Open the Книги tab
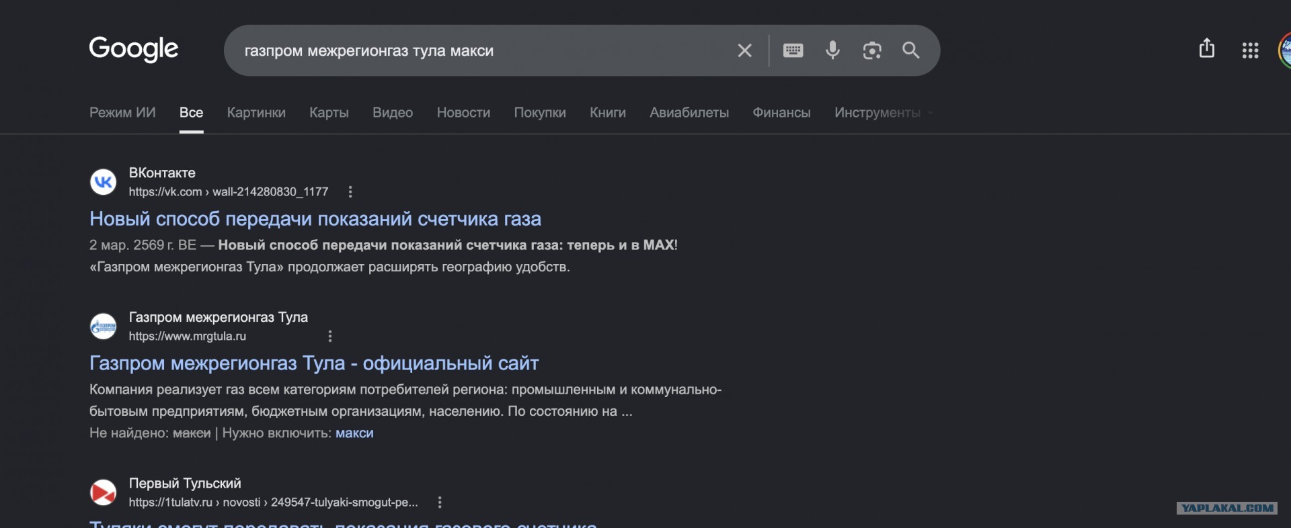 click(608, 112)
